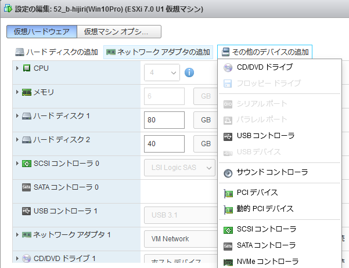Click the SCSI controller icon in menu
Viewport: 349px width, 268px height.
click(x=228, y=230)
